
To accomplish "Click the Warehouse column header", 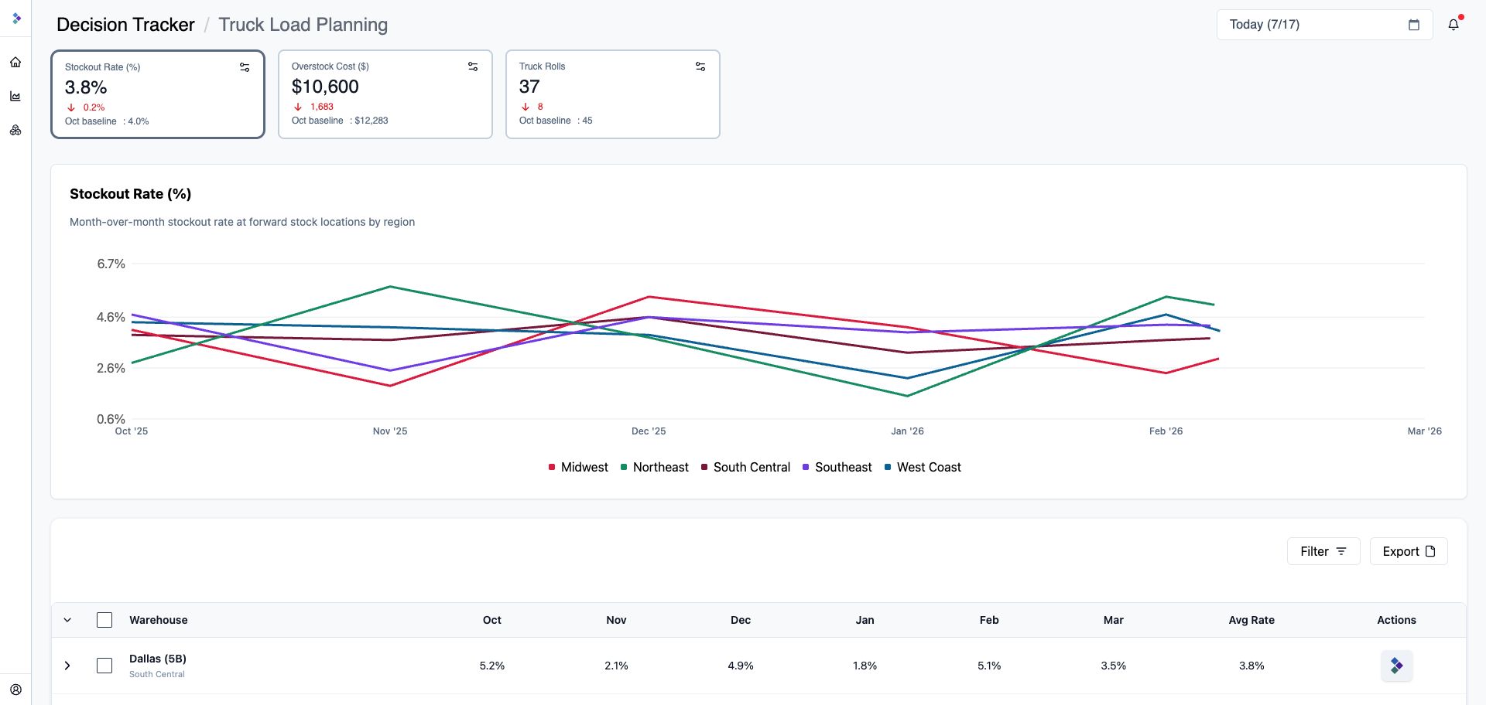I will (x=159, y=620).
